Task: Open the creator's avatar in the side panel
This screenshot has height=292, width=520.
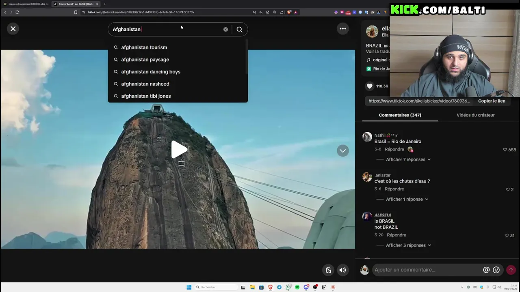Action: [372, 31]
